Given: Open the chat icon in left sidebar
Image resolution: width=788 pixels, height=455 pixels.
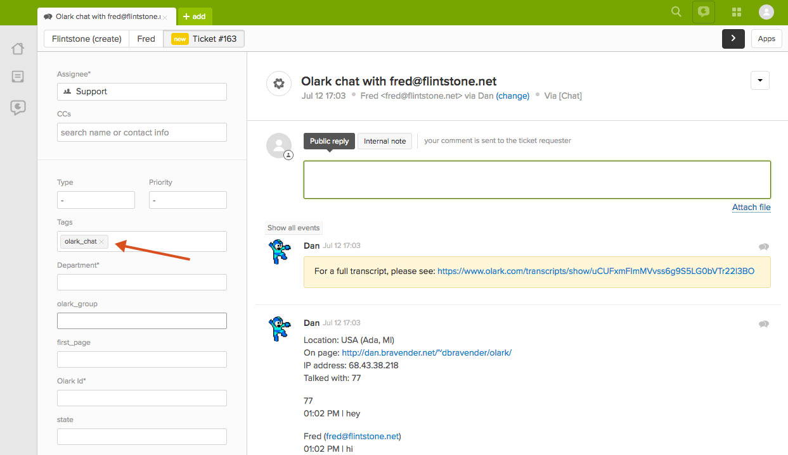Looking at the screenshot, I should click(x=18, y=108).
